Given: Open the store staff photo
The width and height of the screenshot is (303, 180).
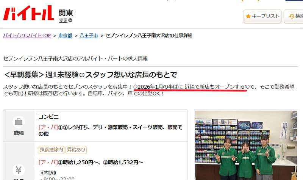Looking at the screenshot, I should point(246,145).
